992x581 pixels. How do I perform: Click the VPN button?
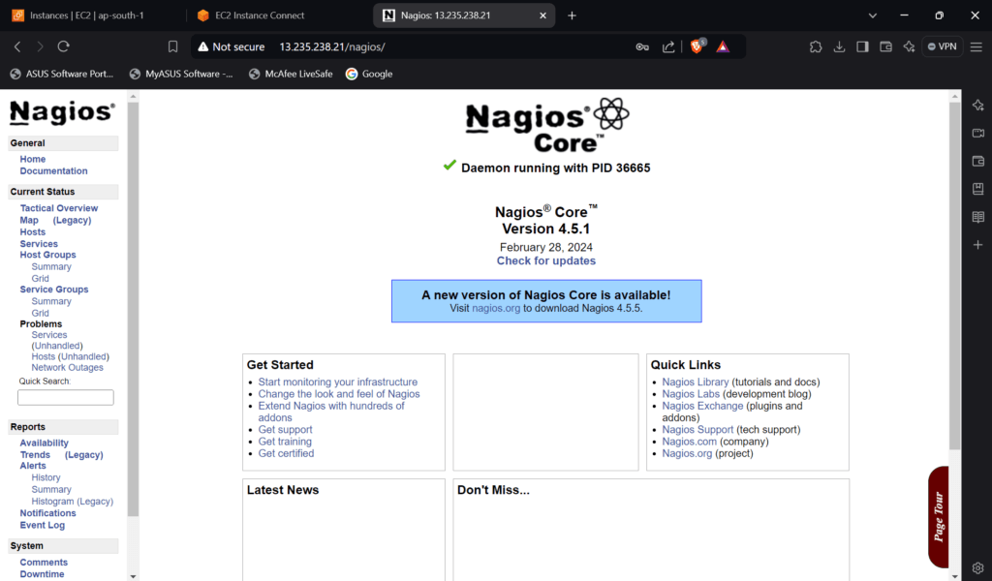[943, 46]
